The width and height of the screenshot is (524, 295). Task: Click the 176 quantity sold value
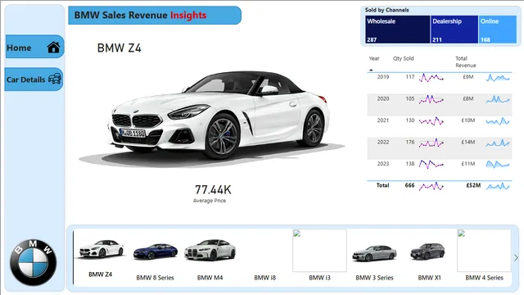[410, 142]
